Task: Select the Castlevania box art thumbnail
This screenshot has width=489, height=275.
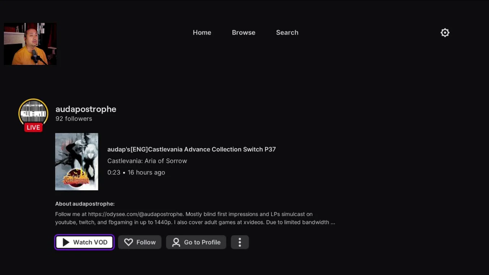Action: click(x=76, y=162)
